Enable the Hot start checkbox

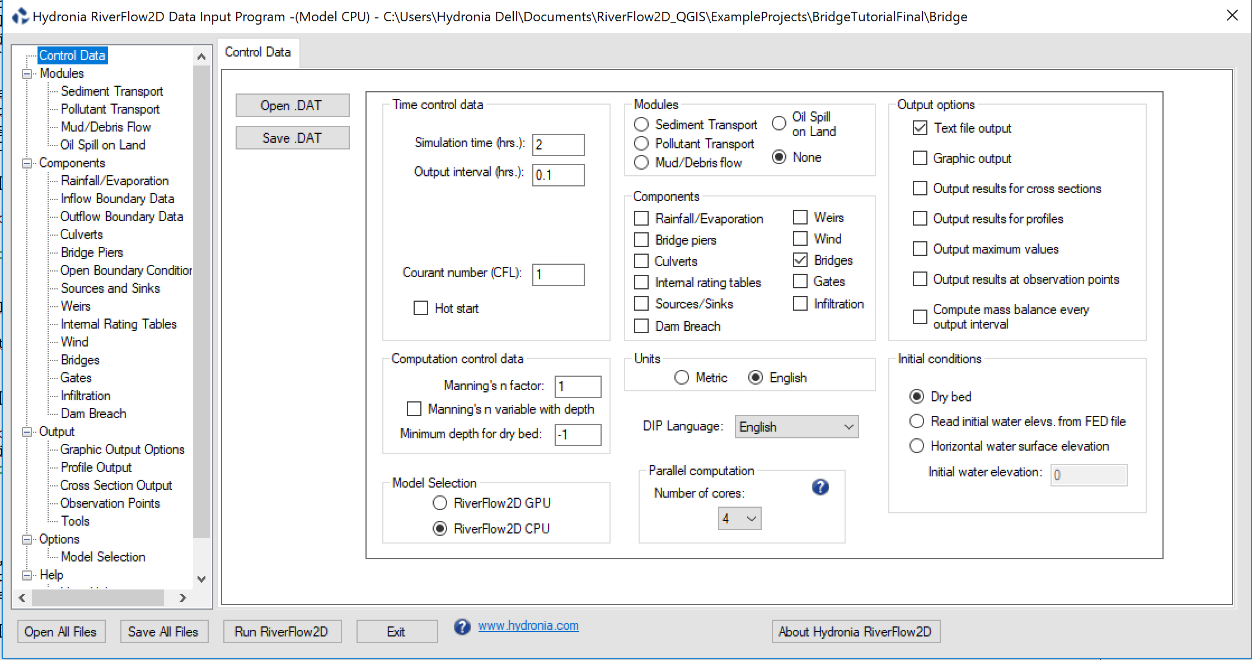coord(420,308)
